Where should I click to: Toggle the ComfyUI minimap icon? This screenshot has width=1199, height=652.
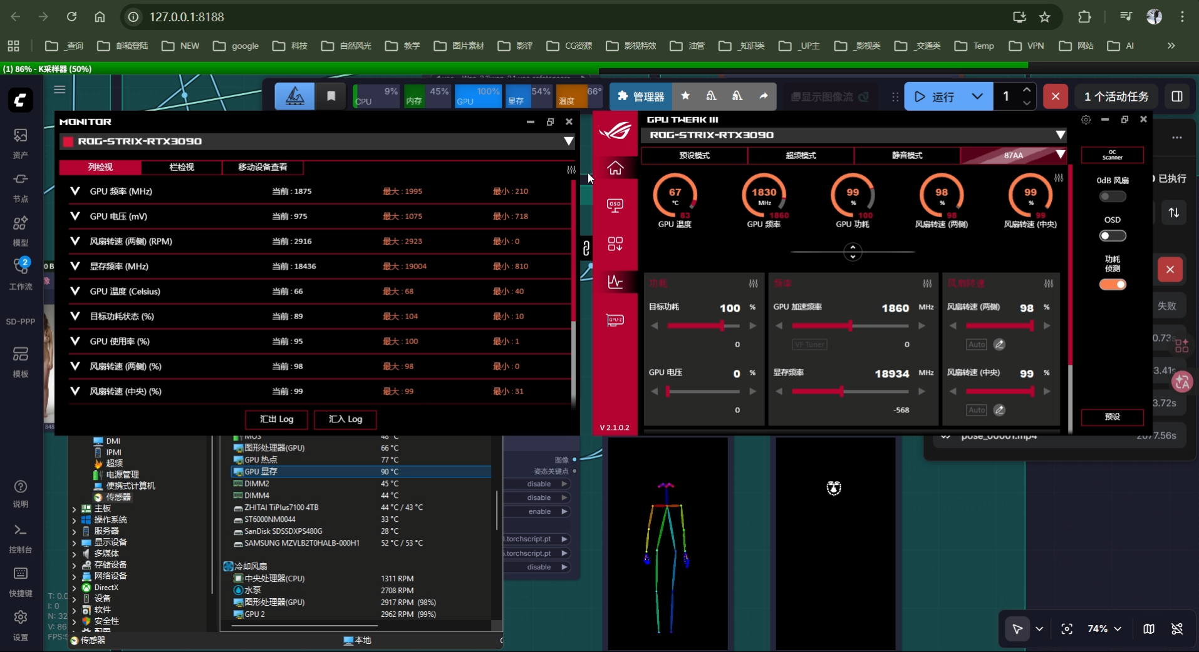(1149, 629)
